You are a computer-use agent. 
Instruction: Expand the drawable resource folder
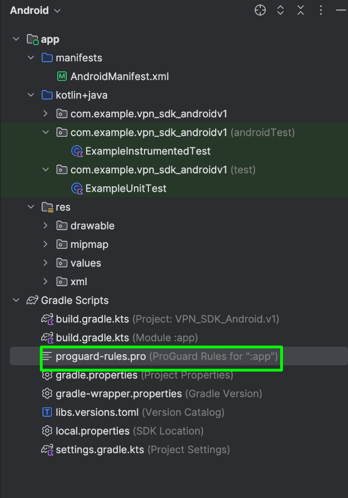tap(46, 226)
